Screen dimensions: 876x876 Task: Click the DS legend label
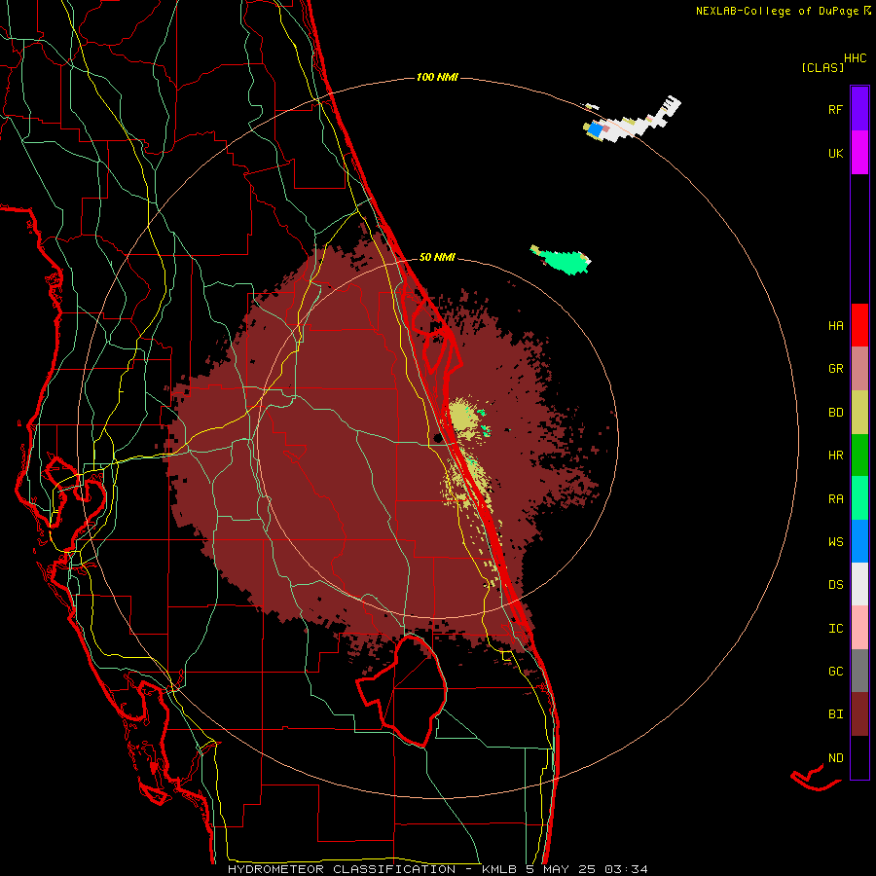(835, 585)
